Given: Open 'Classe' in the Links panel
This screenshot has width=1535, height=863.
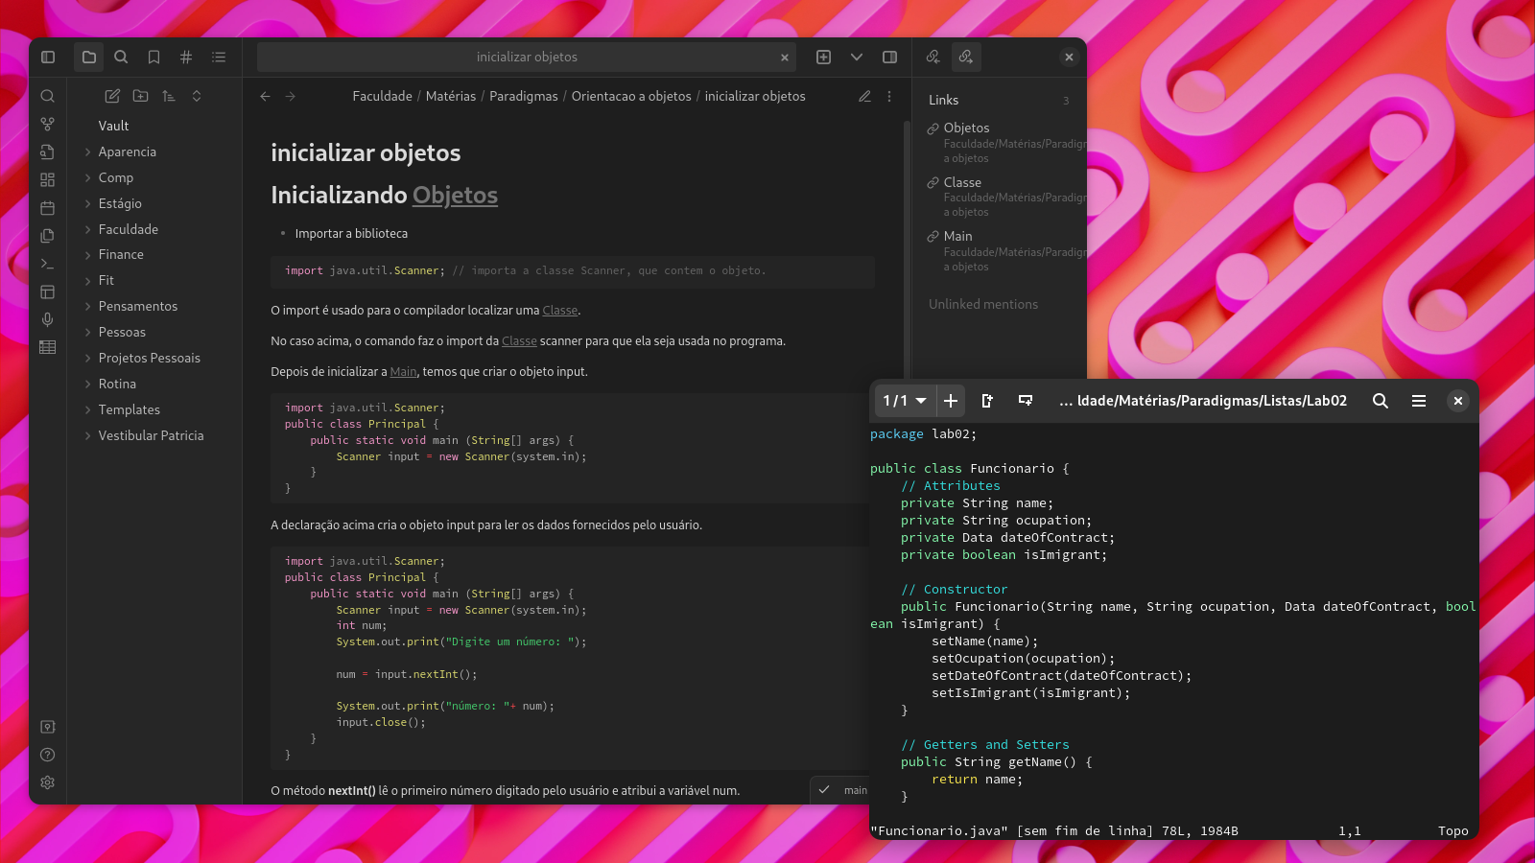Looking at the screenshot, I should [x=962, y=182].
